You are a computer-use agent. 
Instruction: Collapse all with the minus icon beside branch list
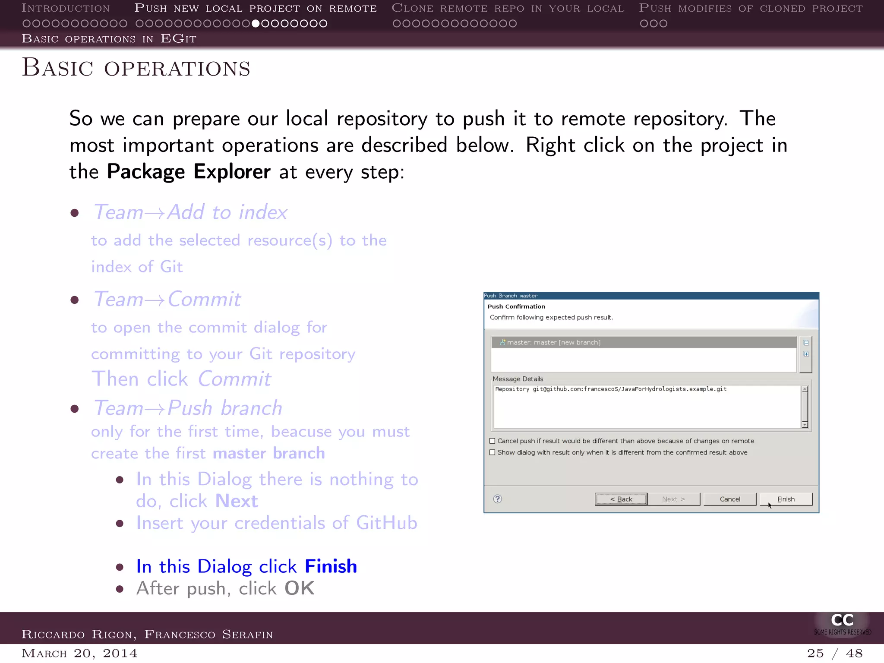806,343
